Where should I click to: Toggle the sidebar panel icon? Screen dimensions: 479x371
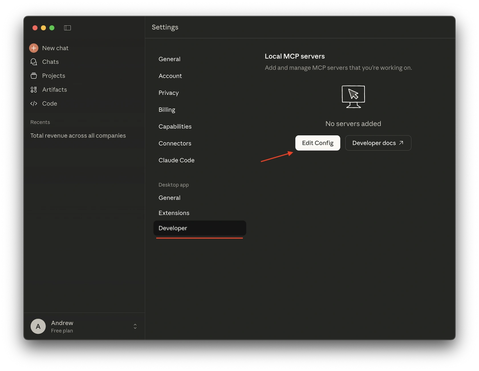coord(68,28)
